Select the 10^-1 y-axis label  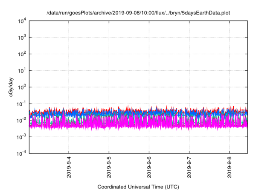click(x=21, y=104)
